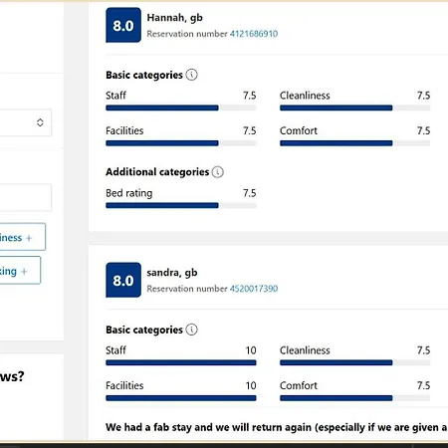Click sandra's Facilities rating bar

(x=181, y=398)
